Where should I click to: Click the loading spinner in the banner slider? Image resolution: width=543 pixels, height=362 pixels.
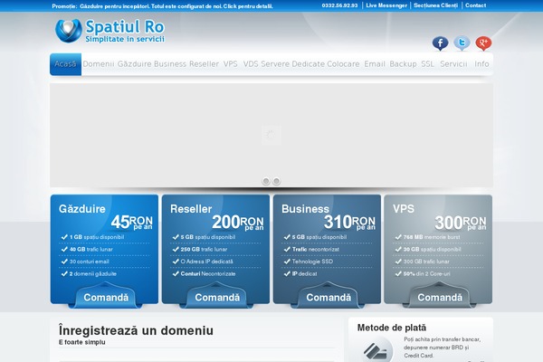(271, 135)
